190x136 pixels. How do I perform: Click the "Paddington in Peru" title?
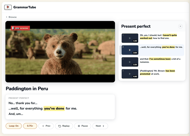(x=27, y=89)
